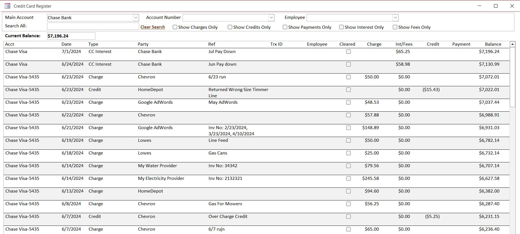This screenshot has width=520, height=234.
Task: Mark the 7/1/2024 Jul Pay Down row cleared
Action: 348,52
